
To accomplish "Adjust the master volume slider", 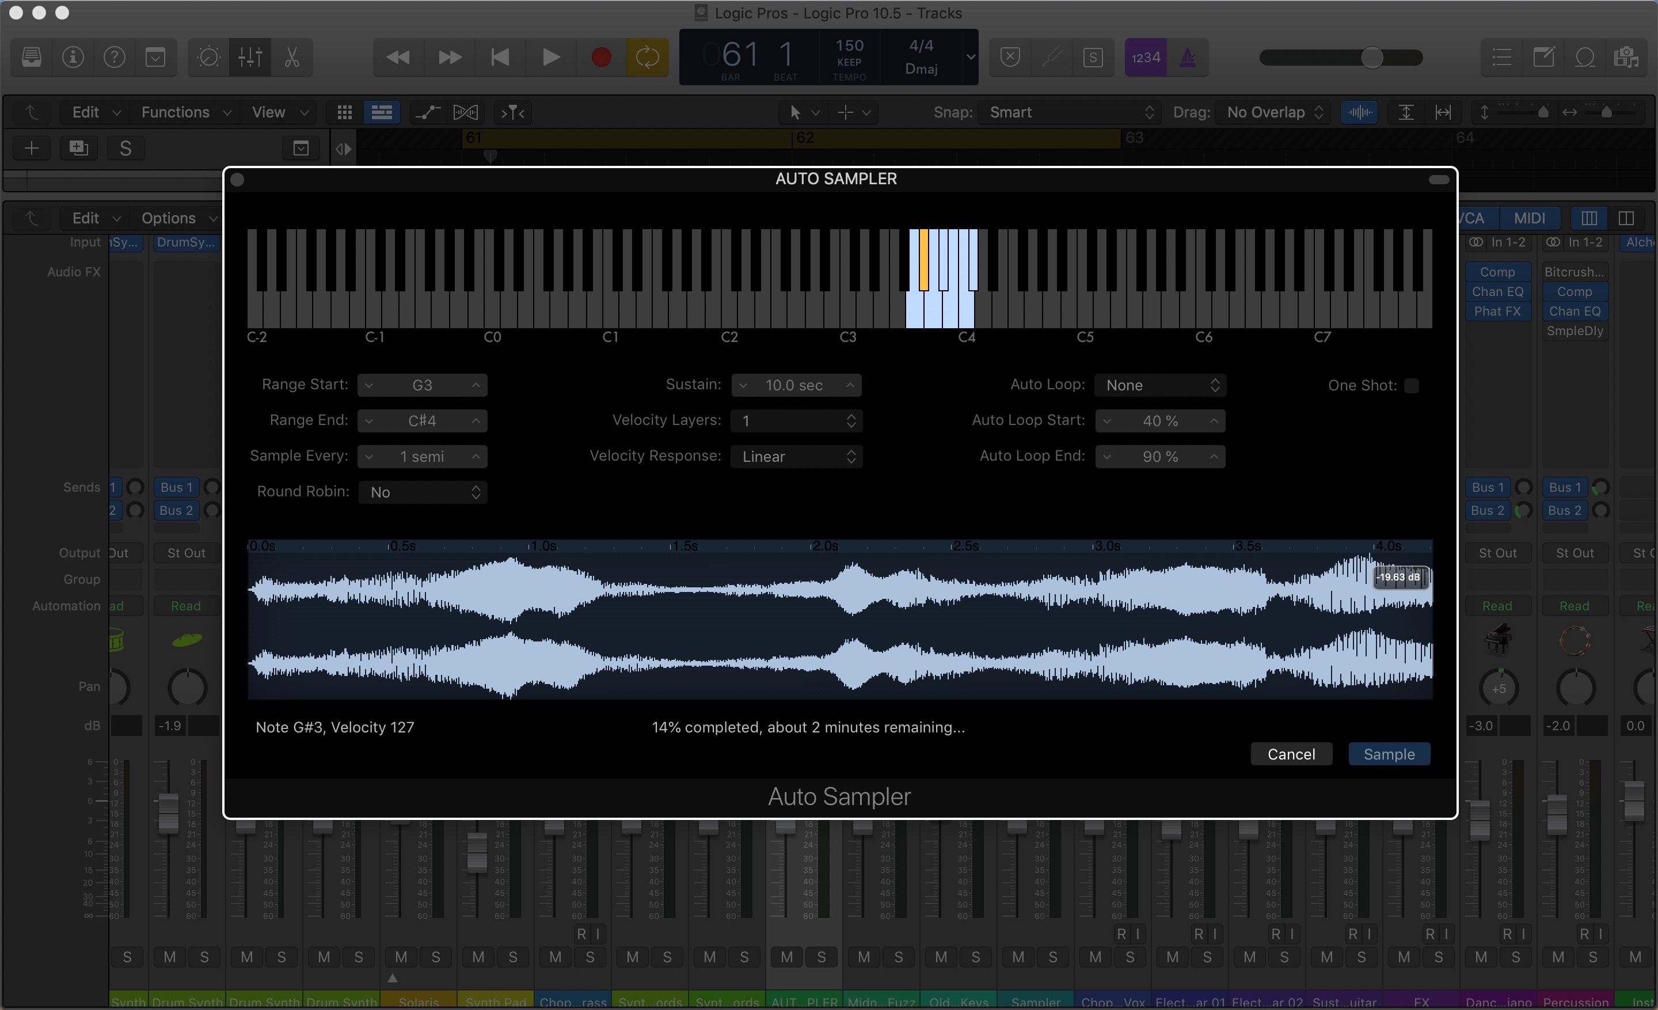I will pos(1371,57).
